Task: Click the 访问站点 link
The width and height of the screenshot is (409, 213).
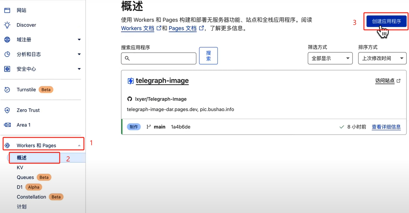Action: (x=385, y=81)
